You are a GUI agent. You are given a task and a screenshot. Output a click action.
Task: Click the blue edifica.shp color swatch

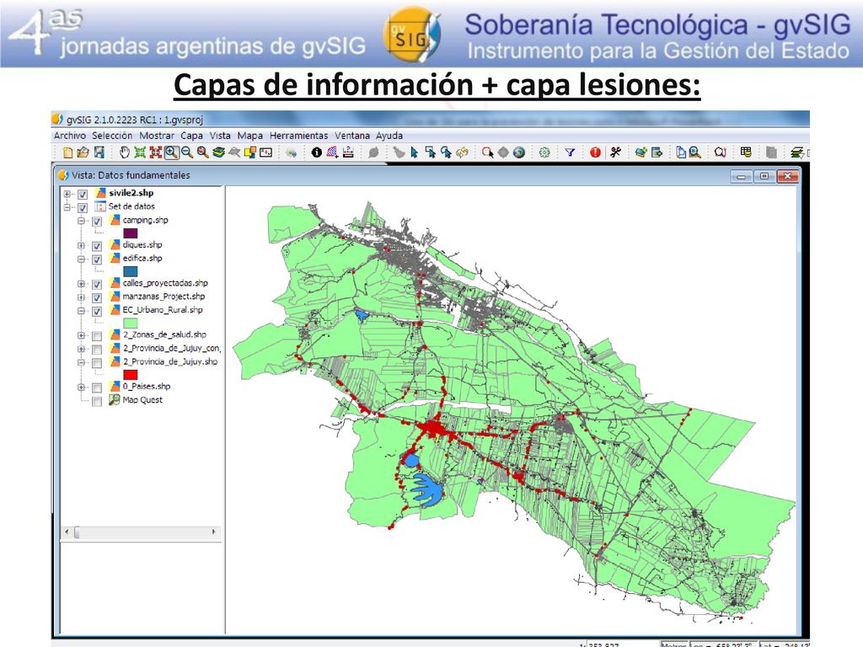(x=131, y=271)
